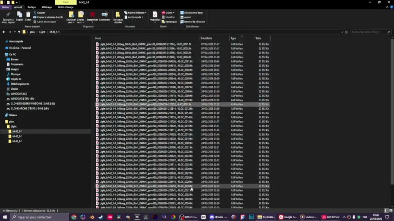The image size is (394, 221).
Task: Switch to the Affichage tab
Action: coord(47,7)
